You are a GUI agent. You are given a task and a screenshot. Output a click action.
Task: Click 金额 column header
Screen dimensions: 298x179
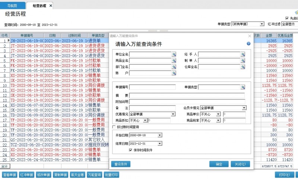click(x=269, y=35)
